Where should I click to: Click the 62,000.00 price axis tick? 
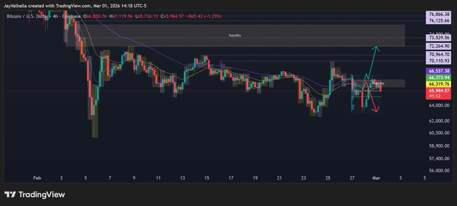coord(439,121)
